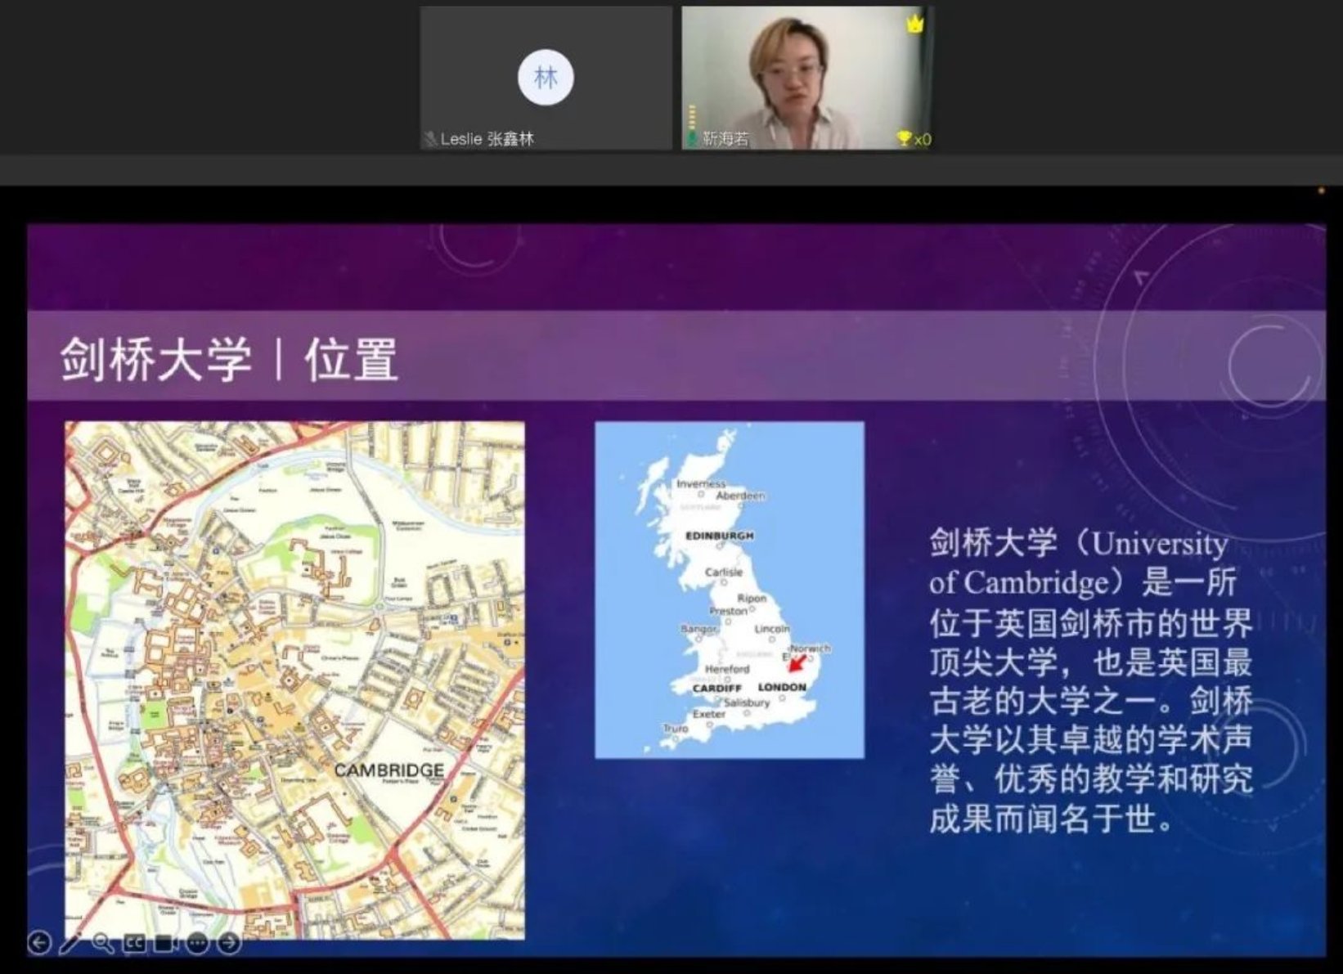
Task: Click the muted microphone icon for Leslie
Action: [x=430, y=139]
